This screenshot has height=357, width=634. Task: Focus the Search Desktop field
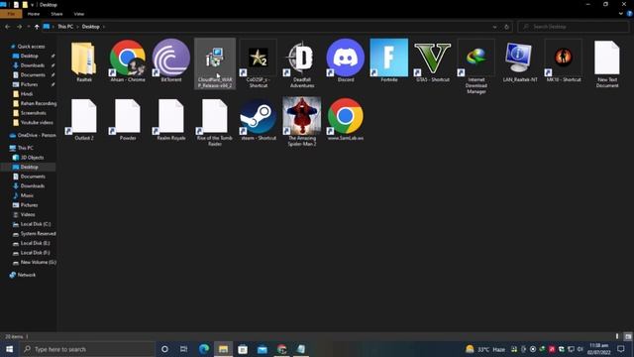573,27
